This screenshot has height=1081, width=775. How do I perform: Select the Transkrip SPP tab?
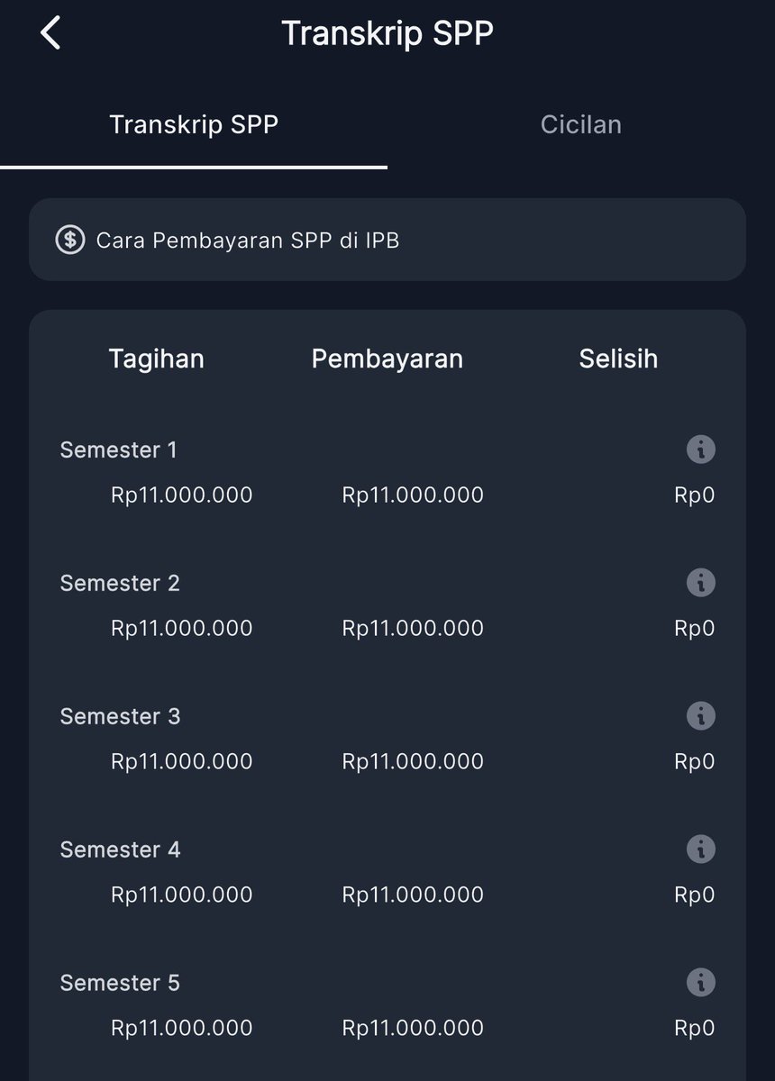pos(194,124)
